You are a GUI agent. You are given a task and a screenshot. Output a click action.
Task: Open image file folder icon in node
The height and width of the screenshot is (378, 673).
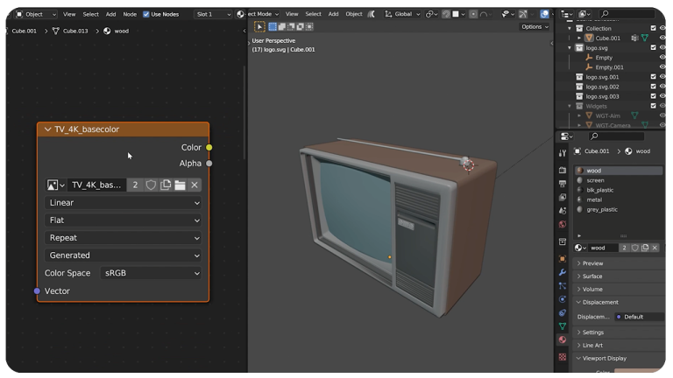pos(181,185)
